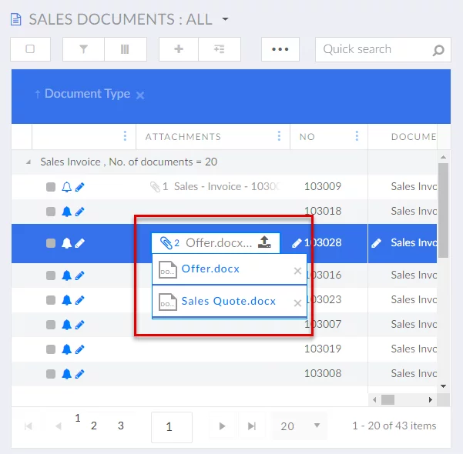Click the pencil edit icon in row 103018
This screenshot has width=463, height=454.
80,212
